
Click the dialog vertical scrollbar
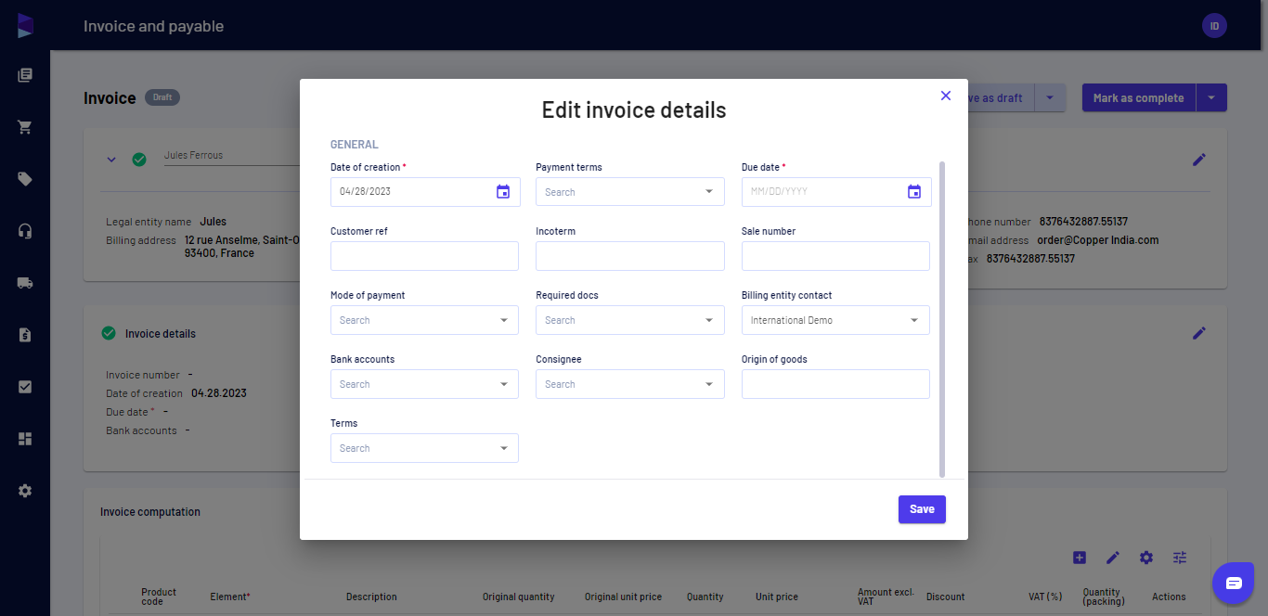point(942,319)
